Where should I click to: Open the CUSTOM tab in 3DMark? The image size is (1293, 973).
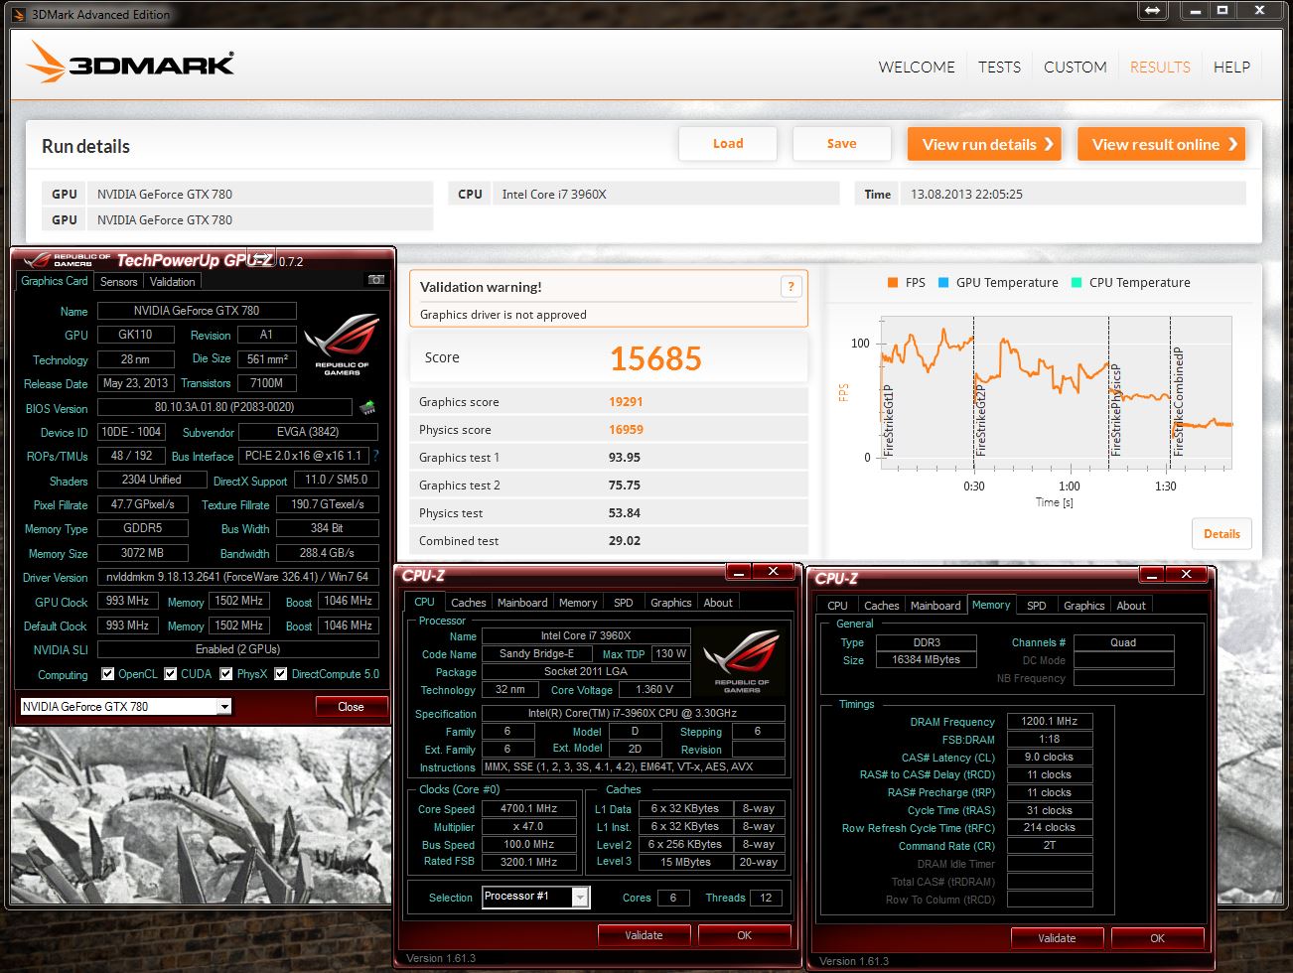pos(1075,67)
